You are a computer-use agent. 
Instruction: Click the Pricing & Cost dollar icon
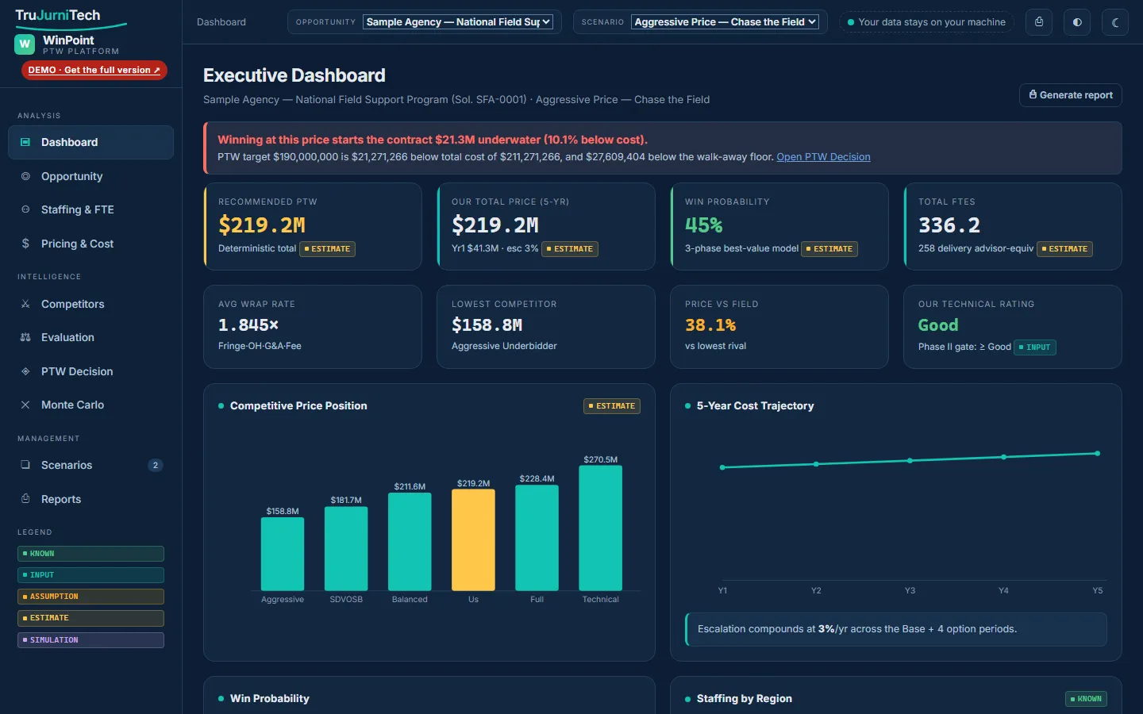click(25, 244)
